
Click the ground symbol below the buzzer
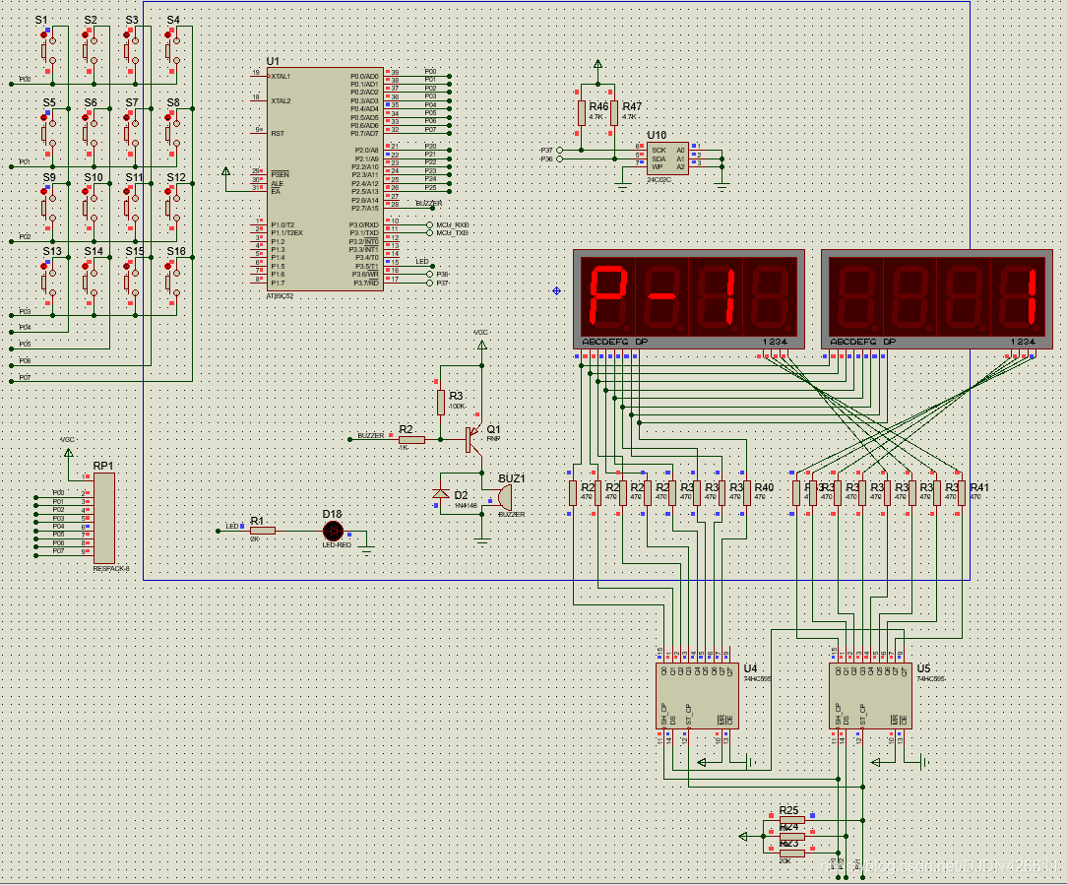click(481, 541)
